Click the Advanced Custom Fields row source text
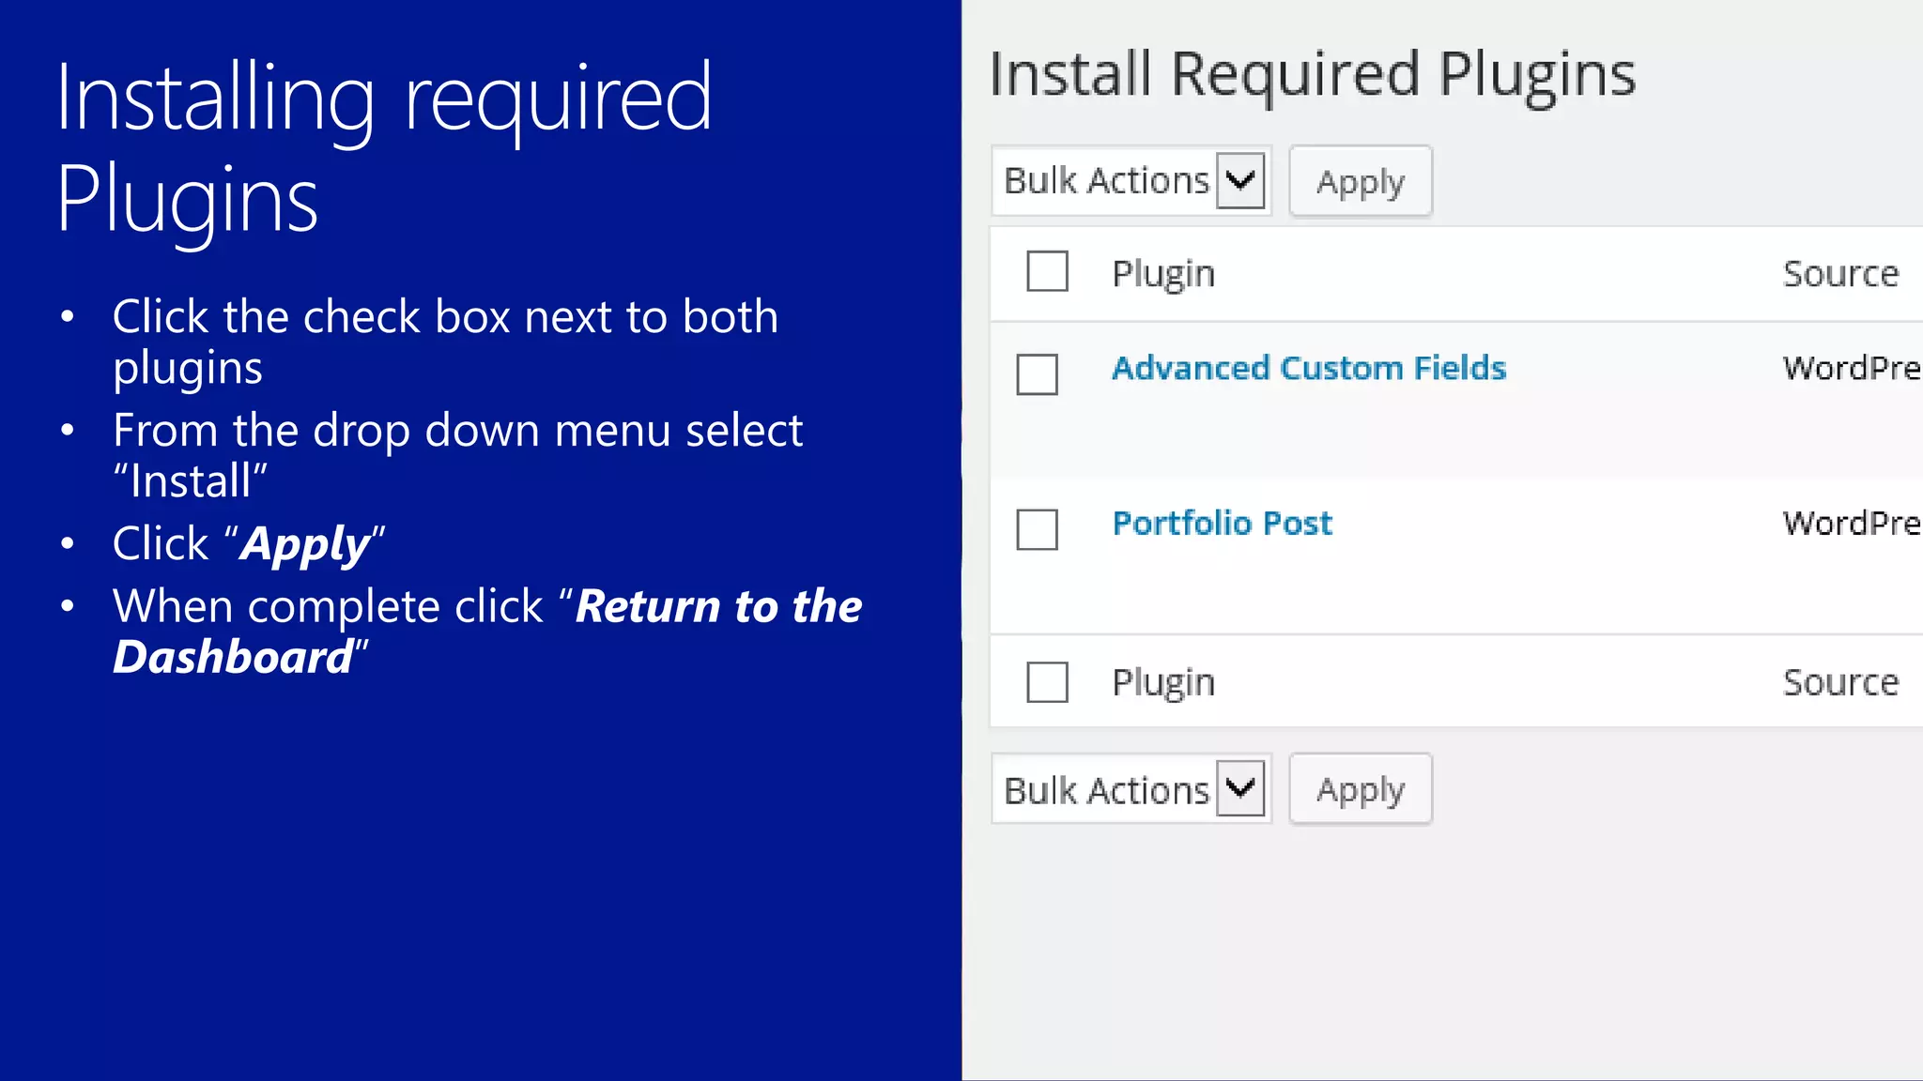 [x=1851, y=368]
